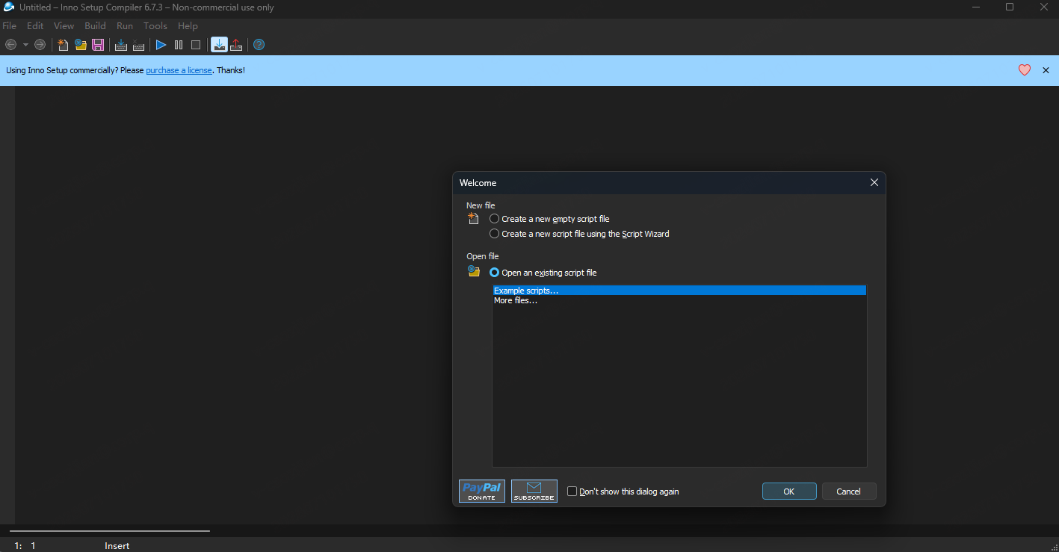Click the horizontal scrollbar below the editor
Screen dimensions: 1059x552
point(110,531)
